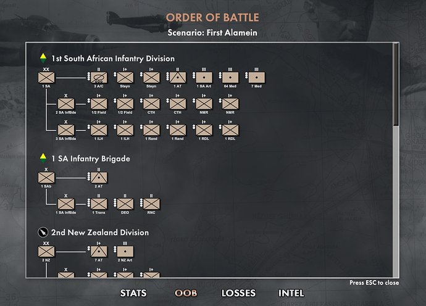Select the RNC infantry battalion

coord(151,204)
